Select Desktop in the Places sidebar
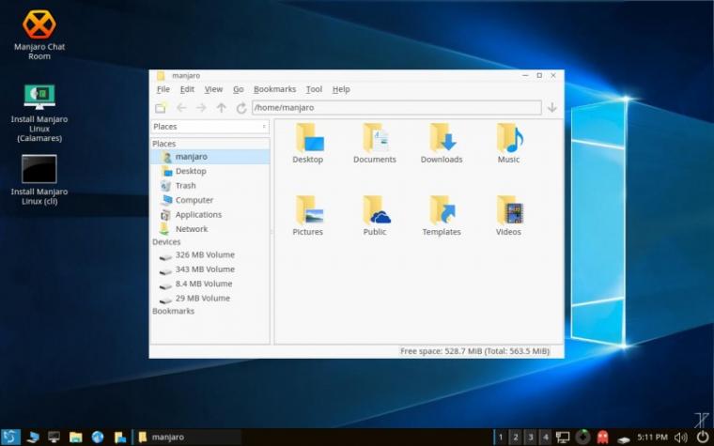 (x=210, y=171)
